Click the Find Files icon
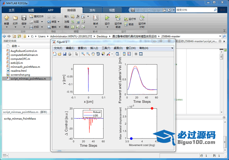 (31, 16)
